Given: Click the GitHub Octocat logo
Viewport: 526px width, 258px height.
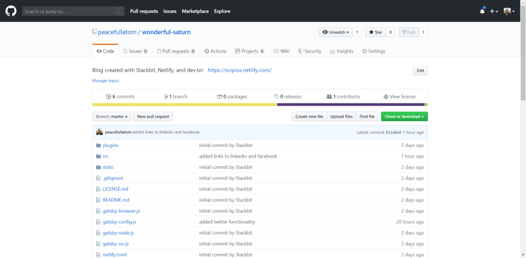Looking at the screenshot, I should click(11, 11).
